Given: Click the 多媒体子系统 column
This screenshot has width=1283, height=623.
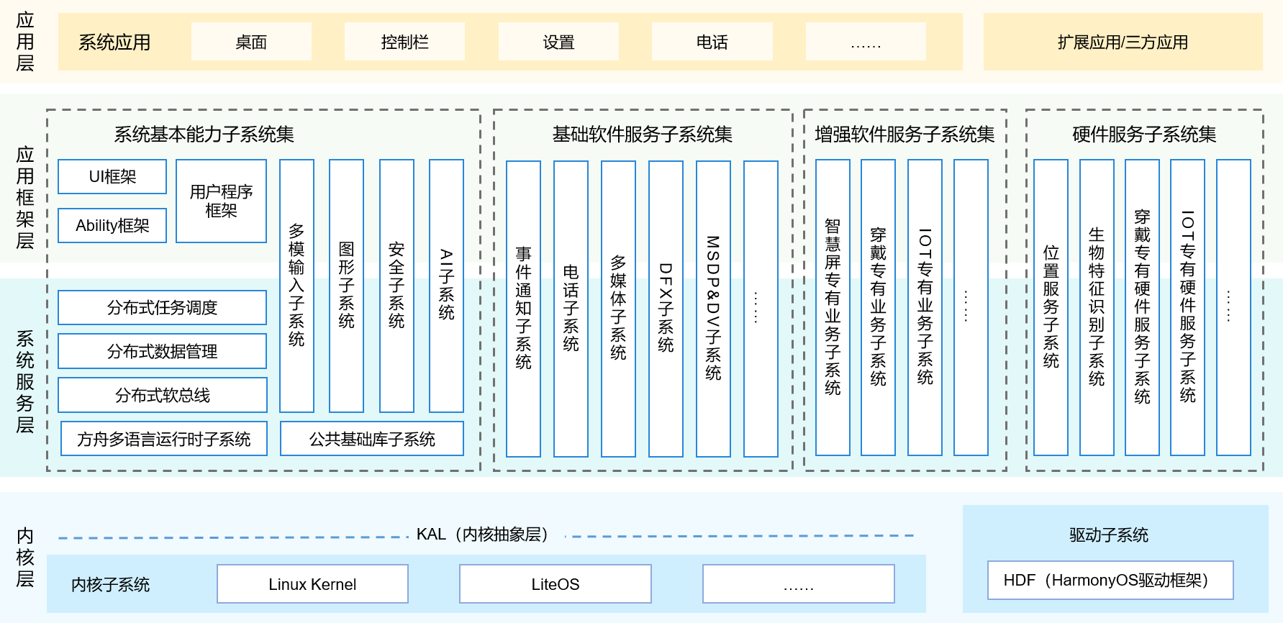Looking at the screenshot, I should (618, 309).
